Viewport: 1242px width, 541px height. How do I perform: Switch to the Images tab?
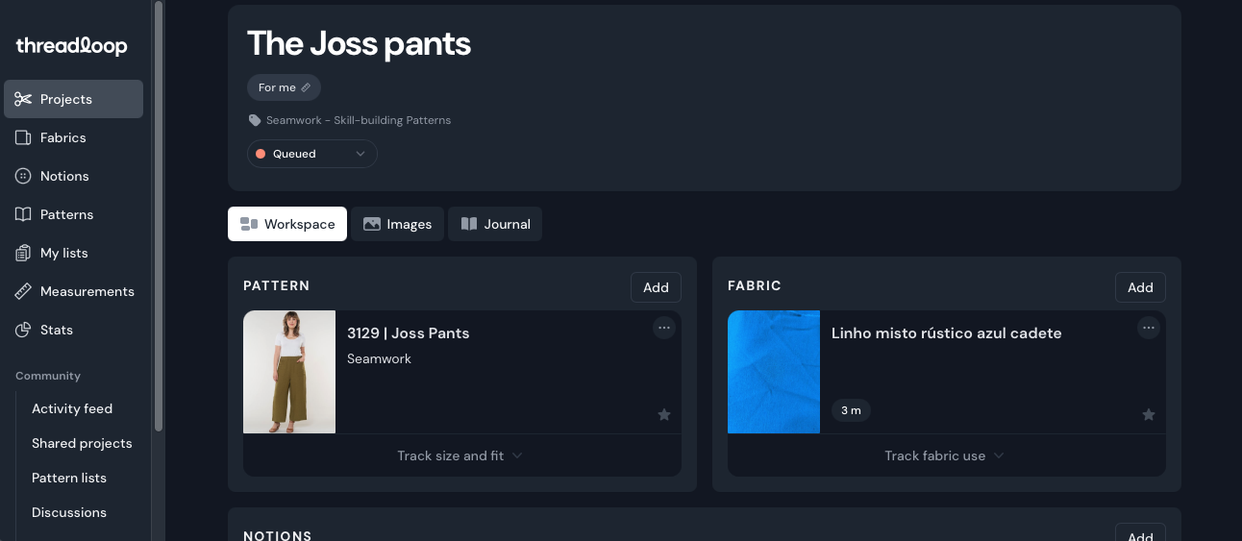click(397, 224)
